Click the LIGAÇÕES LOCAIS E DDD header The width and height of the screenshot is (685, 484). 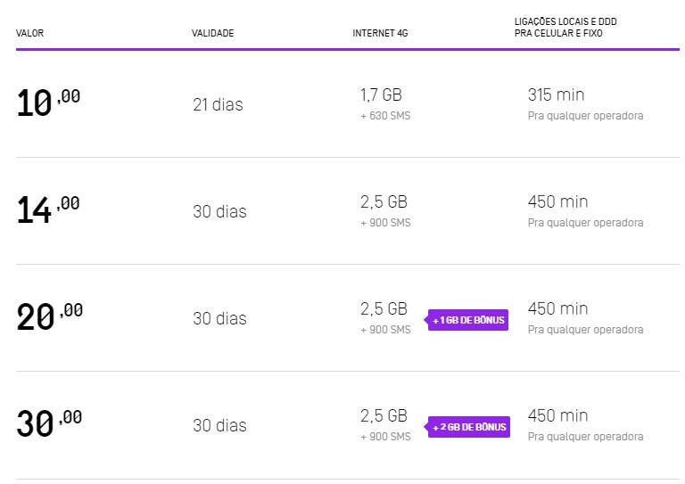point(565,27)
